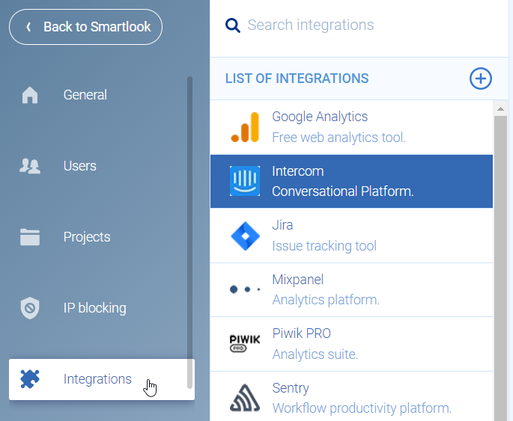The width and height of the screenshot is (513, 421).
Task: Select Google Analytics in the integrations list
Action: (351, 127)
